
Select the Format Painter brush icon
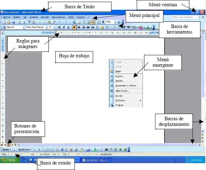tap(54, 22)
